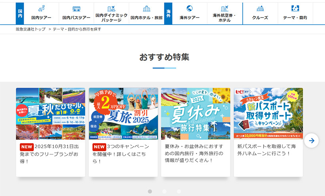Click the 海外航空券・ホテル icon
This screenshot has height=196, width=325.
(x=224, y=8)
